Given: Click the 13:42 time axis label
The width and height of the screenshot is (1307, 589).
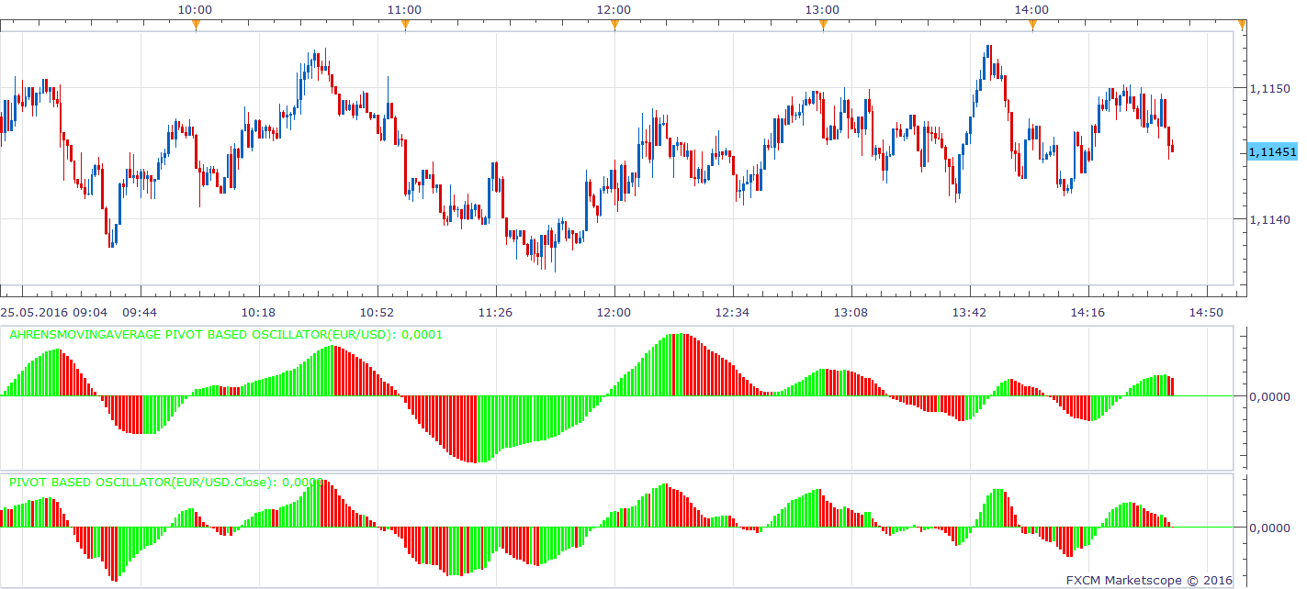Looking at the screenshot, I should (969, 313).
